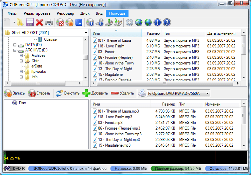
Task: Select the Disc root node in compilation tree
Action: pyautogui.click(x=22, y=103)
